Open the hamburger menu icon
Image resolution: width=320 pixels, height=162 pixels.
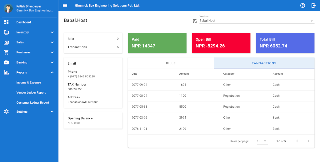click(65, 6)
